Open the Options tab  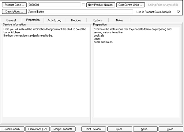(x=98, y=20)
